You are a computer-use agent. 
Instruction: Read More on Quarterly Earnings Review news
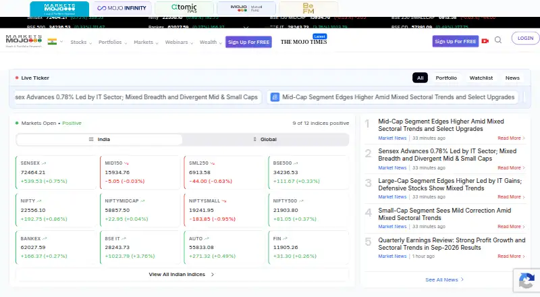(511, 256)
